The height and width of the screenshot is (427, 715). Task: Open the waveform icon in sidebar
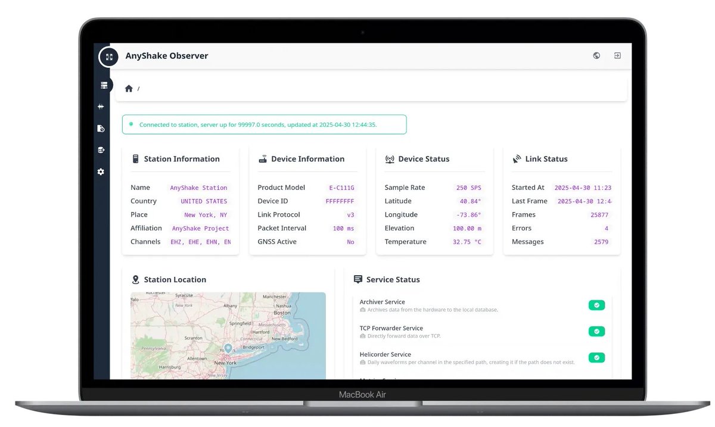pos(101,107)
